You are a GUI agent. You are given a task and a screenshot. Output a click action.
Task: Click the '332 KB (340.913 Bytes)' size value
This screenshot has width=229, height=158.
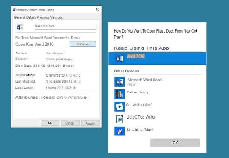pyautogui.click(x=59, y=59)
